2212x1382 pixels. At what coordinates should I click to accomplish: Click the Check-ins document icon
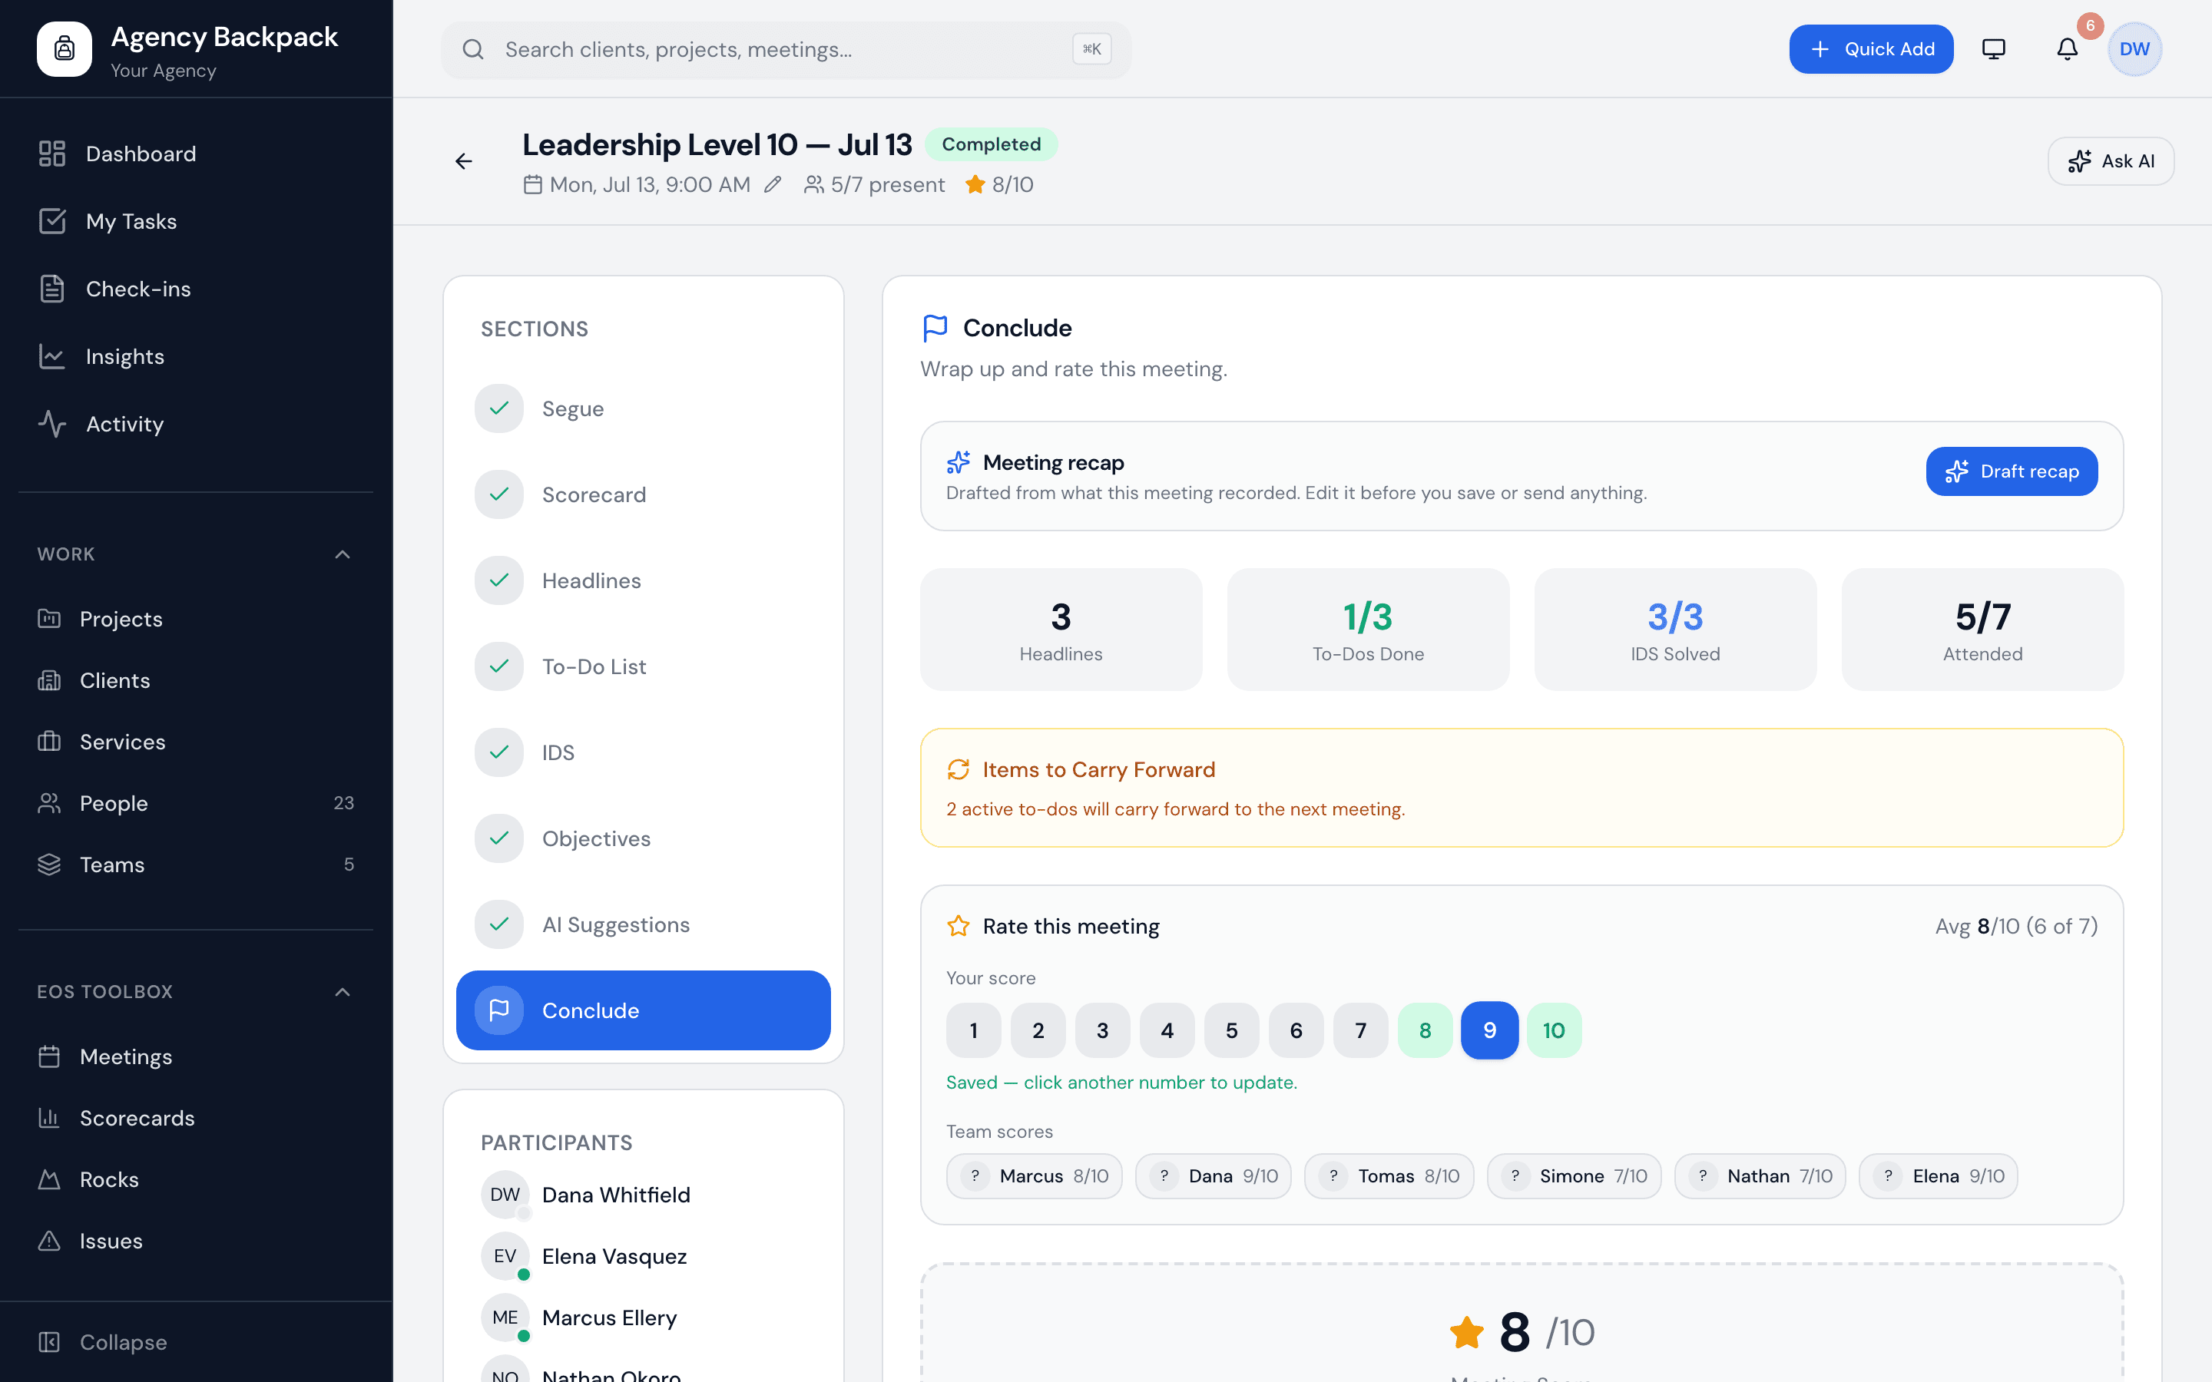tap(52, 289)
